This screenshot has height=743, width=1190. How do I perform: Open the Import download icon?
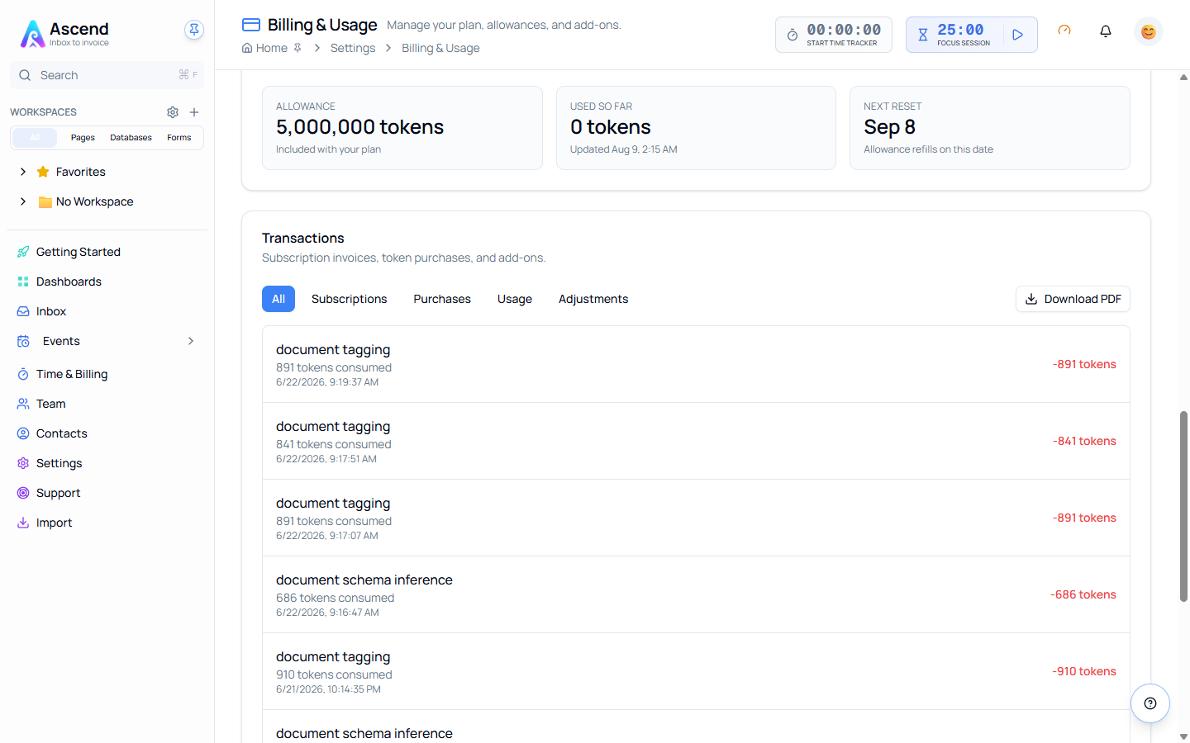tap(23, 523)
